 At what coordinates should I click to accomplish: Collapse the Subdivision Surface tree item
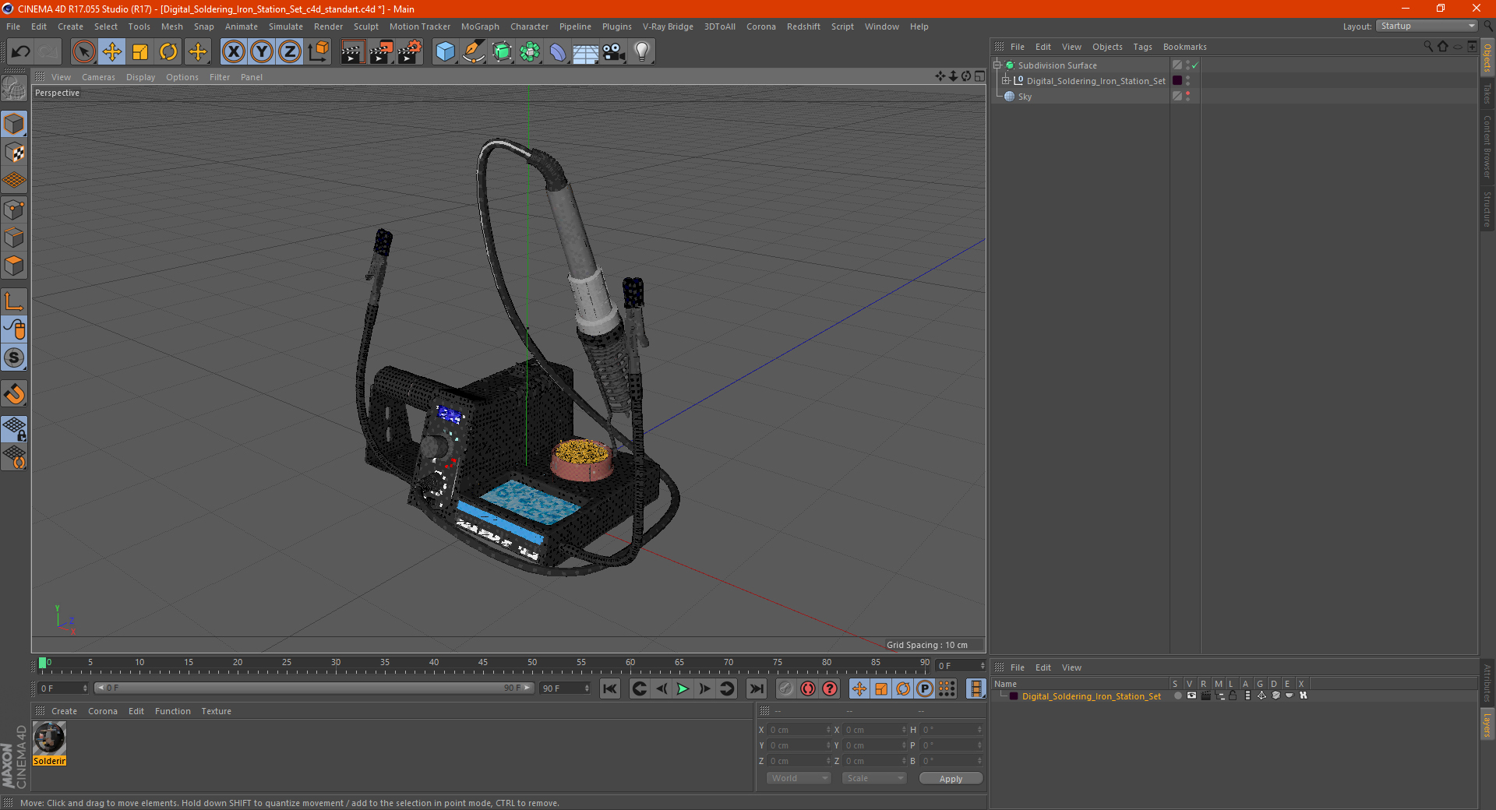click(x=997, y=65)
